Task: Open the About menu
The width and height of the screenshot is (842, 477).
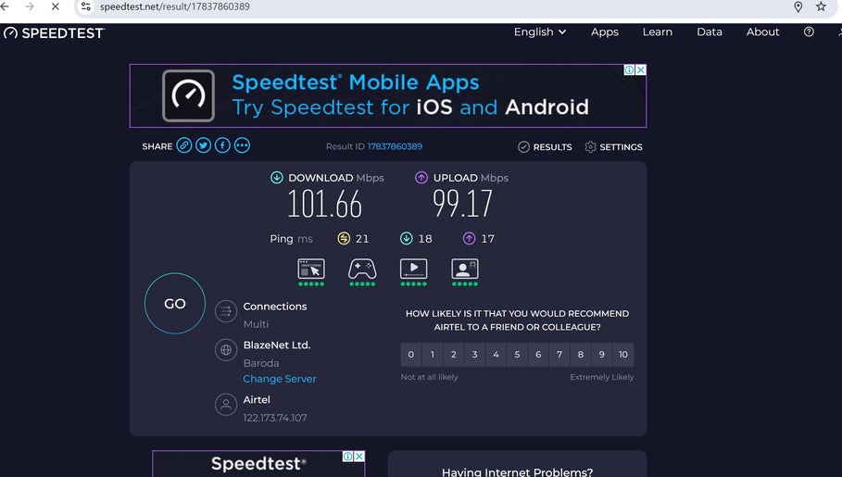Action: point(762,31)
